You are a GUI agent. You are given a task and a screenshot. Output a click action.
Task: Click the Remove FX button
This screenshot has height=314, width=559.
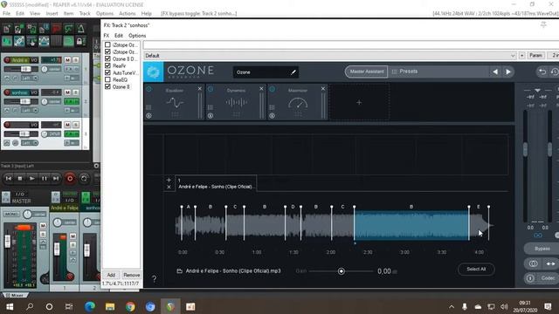131,275
